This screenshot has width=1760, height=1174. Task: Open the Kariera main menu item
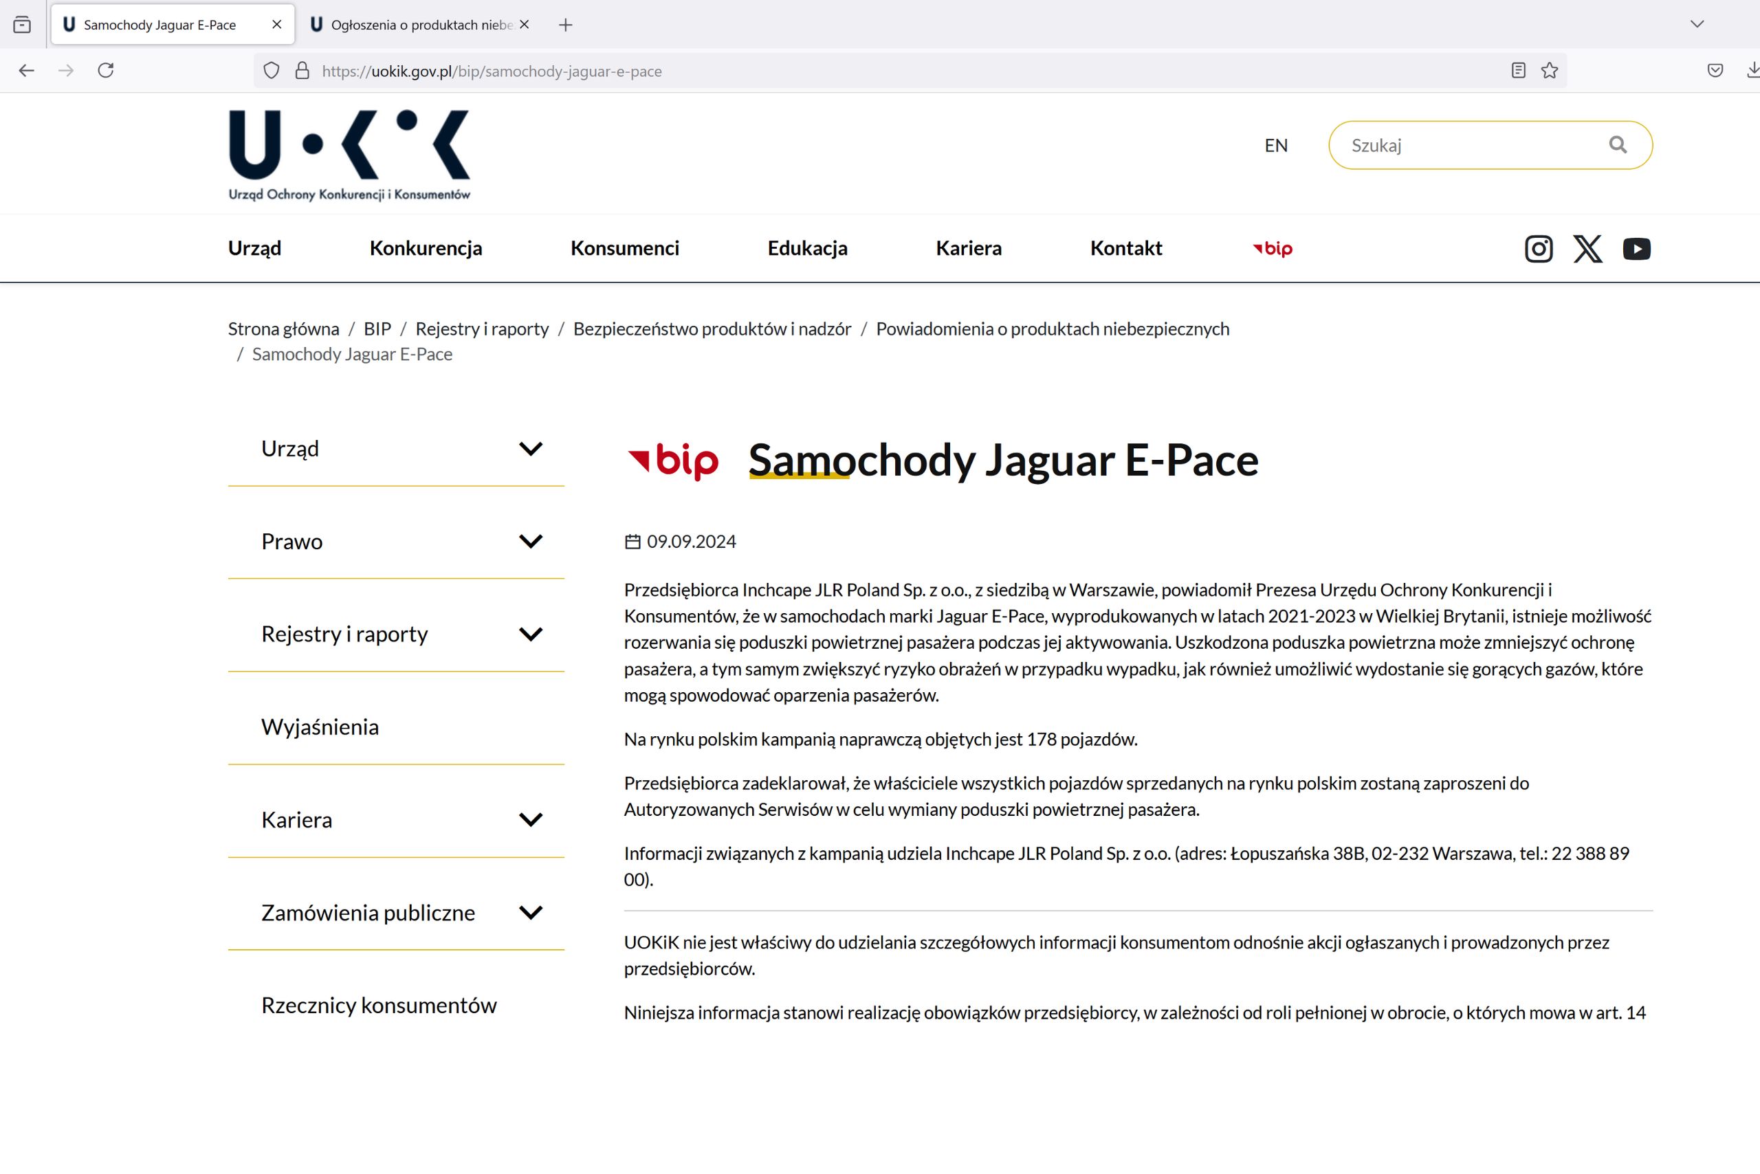(x=969, y=248)
